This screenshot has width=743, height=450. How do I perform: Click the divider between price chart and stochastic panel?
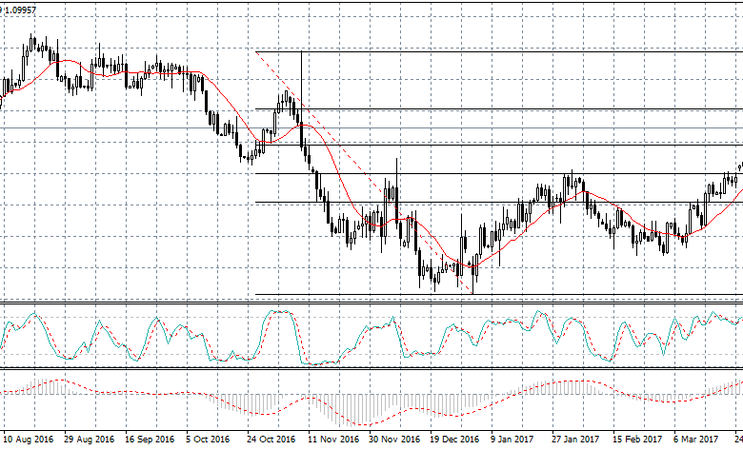371,303
